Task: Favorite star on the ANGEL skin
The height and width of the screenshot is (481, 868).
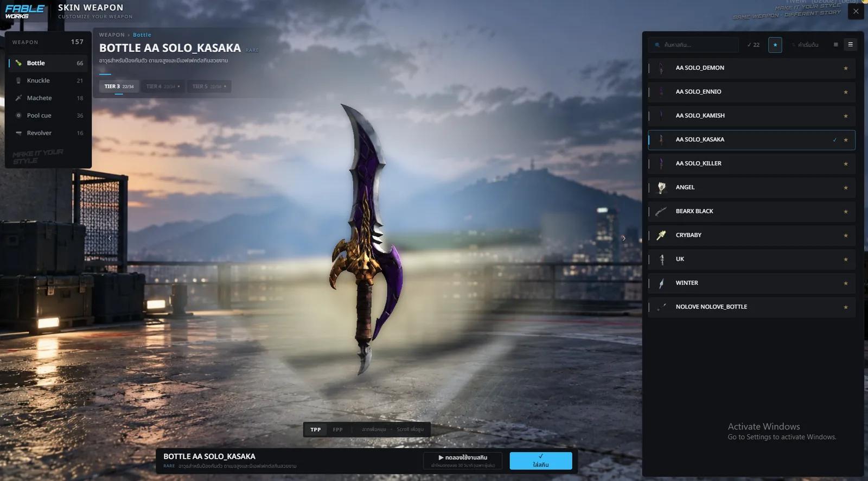Action: pyautogui.click(x=845, y=188)
